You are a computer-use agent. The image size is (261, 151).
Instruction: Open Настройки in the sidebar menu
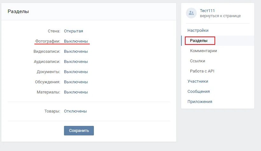pyautogui.click(x=198, y=31)
